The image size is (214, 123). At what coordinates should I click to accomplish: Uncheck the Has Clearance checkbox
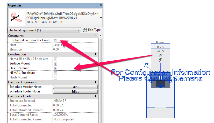(55, 68)
